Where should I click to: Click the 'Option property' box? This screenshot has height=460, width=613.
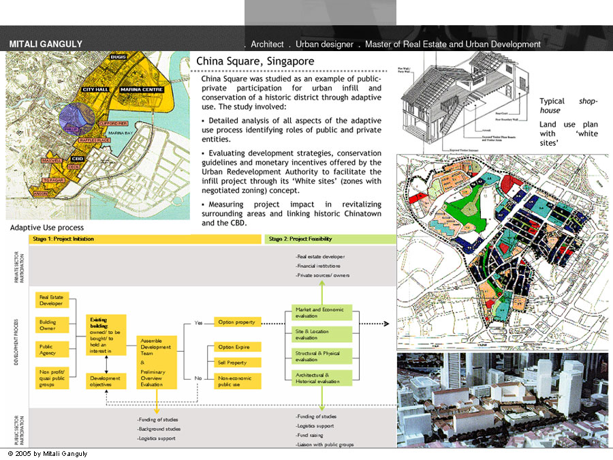pyautogui.click(x=238, y=322)
